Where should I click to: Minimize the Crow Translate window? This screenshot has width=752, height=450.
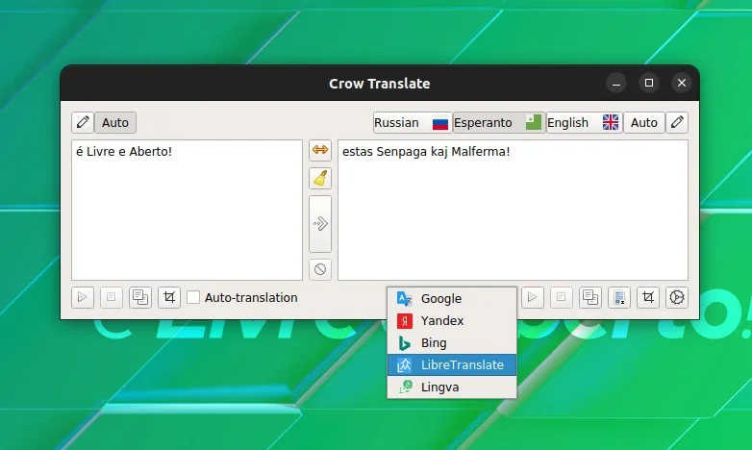tap(616, 83)
